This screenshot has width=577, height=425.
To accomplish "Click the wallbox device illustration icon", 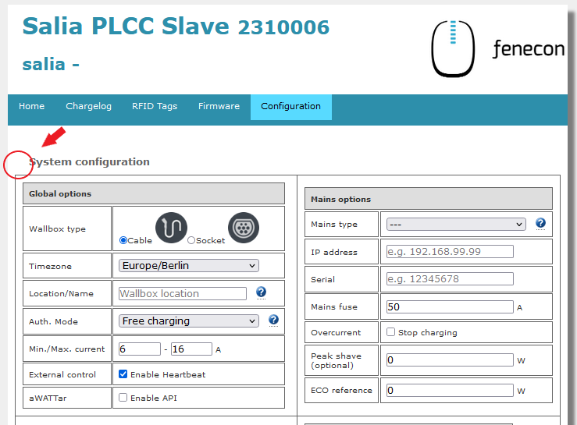I will pos(453,48).
